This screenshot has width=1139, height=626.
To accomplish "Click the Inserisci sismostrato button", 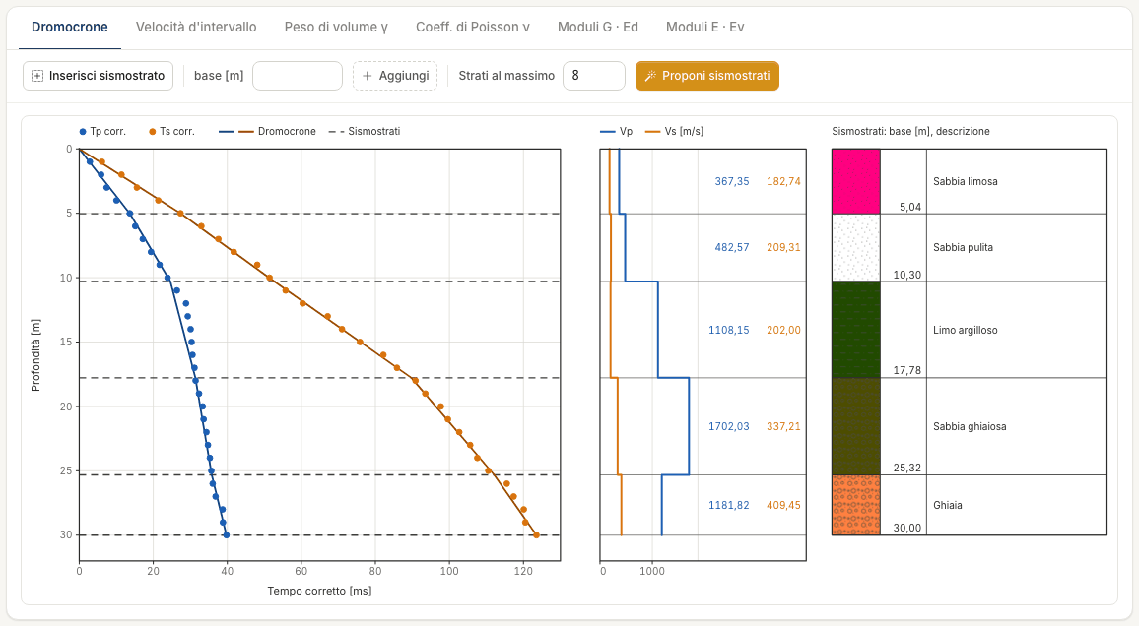I will (x=99, y=76).
